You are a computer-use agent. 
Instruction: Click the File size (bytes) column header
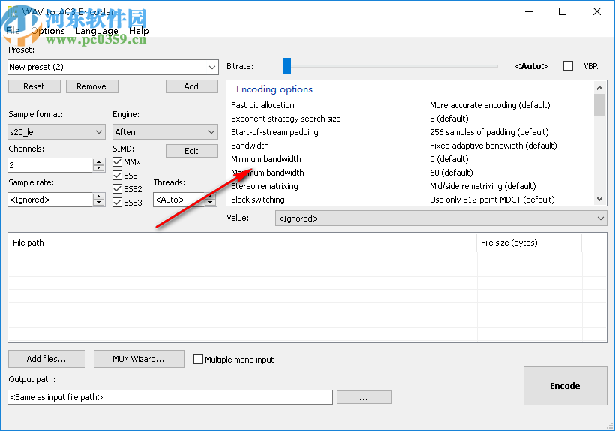[x=529, y=243]
